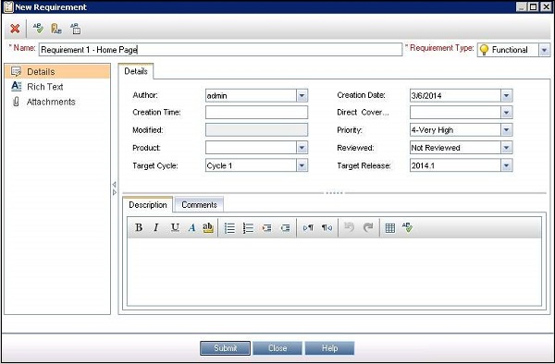Click the New Requirement title bar icon
Image resolution: width=555 pixels, height=364 pixels.
[8, 7]
